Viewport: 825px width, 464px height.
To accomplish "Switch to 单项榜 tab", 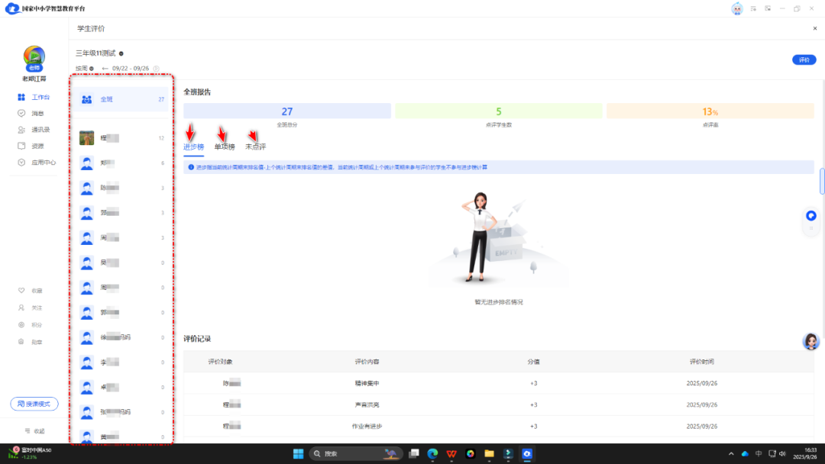I will click(x=225, y=147).
